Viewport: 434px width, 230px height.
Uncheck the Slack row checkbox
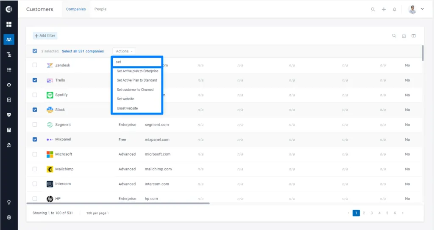click(x=35, y=110)
